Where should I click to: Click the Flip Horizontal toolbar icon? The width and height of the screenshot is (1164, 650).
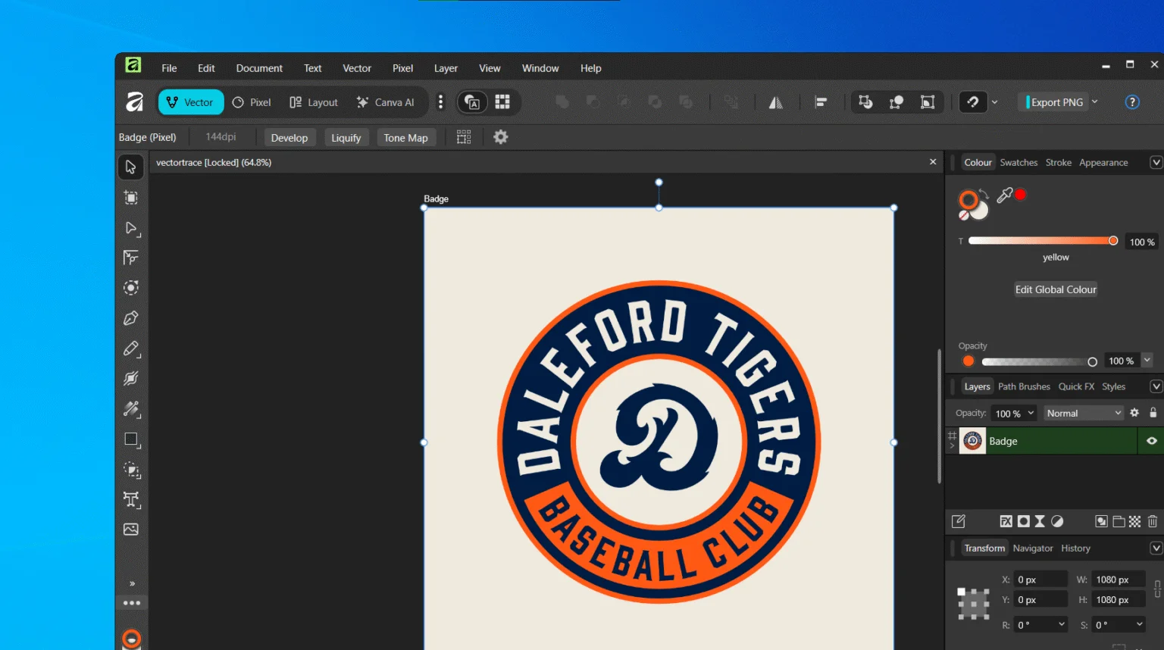click(x=775, y=102)
